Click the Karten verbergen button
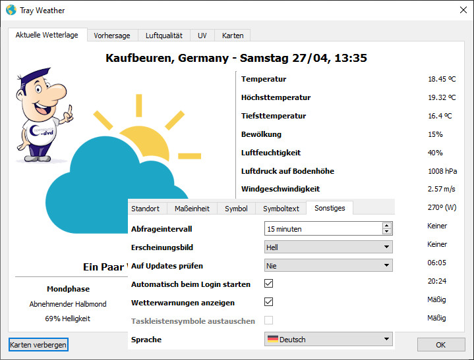Screen dimensions: 474x360 [38, 344]
